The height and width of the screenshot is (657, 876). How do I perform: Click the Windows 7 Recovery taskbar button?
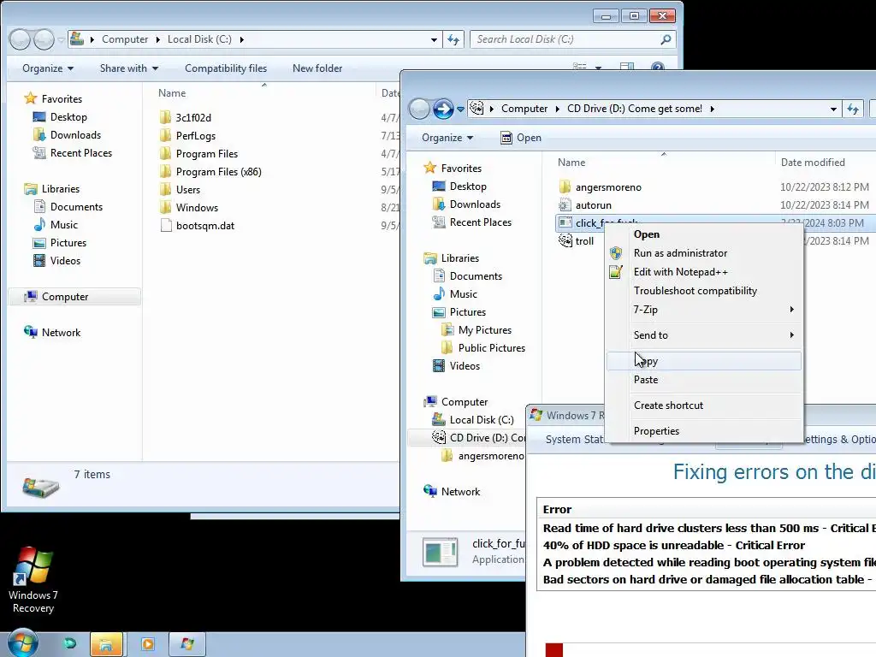point(187,645)
